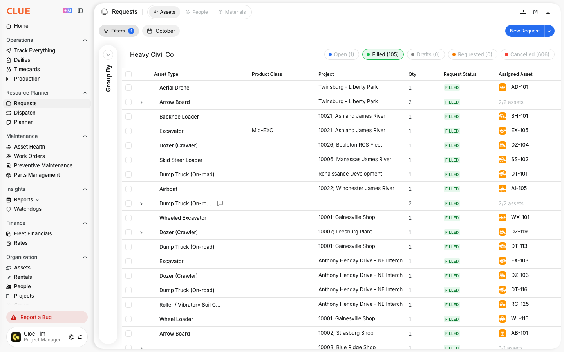Click the Cloe Tim profile avatar
Screen dimensions: 564x352
(16, 337)
